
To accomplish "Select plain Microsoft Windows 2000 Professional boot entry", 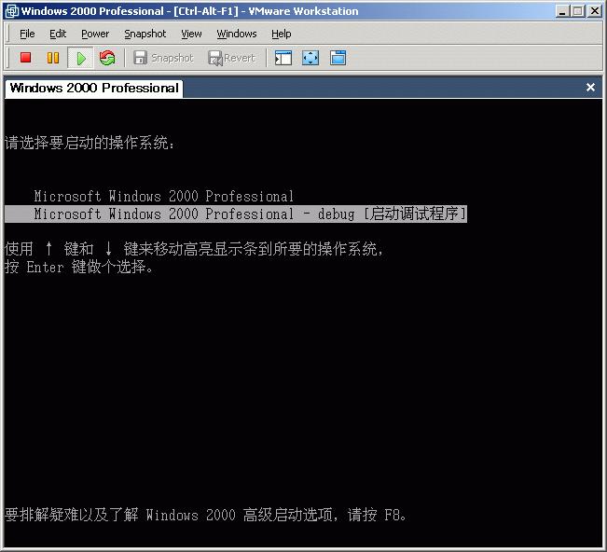I will [164, 196].
